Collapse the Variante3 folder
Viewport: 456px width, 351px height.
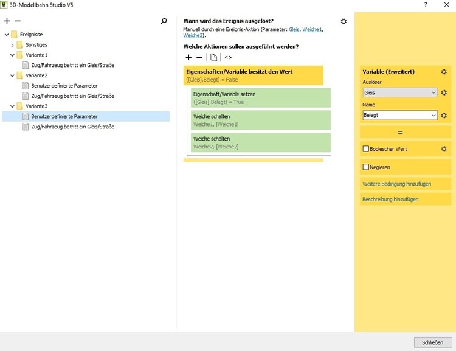pos(12,106)
